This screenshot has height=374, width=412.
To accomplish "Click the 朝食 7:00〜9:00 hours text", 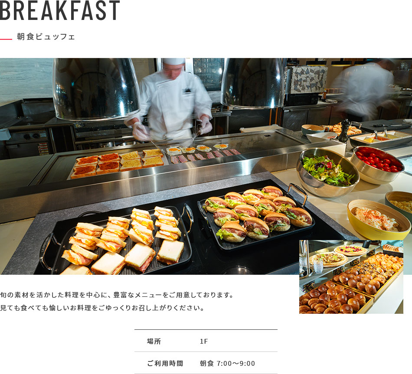I will (x=227, y=363).
